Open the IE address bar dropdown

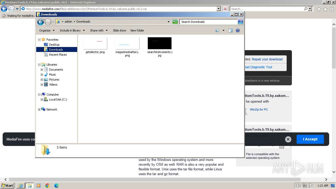pos(219,9)
